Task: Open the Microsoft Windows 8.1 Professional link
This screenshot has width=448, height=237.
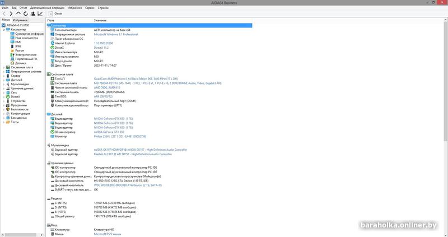Action: [x=116, y=34]
